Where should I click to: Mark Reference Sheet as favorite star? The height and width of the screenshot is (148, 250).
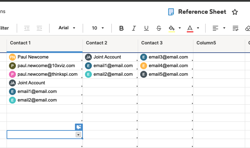235,12
